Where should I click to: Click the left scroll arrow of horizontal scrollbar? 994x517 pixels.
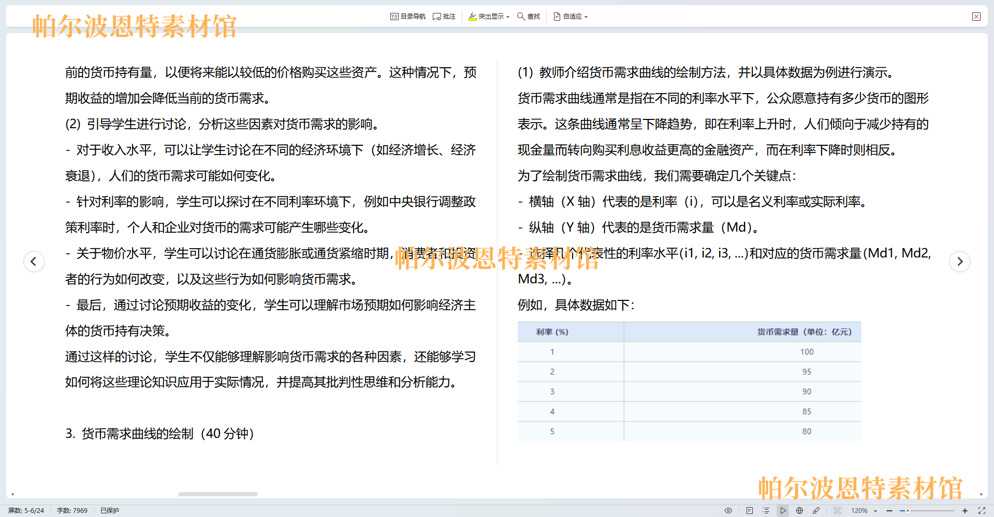click(12, 494)
